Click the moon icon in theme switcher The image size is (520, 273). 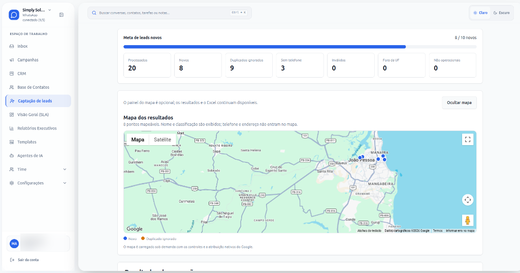[495, 13]
